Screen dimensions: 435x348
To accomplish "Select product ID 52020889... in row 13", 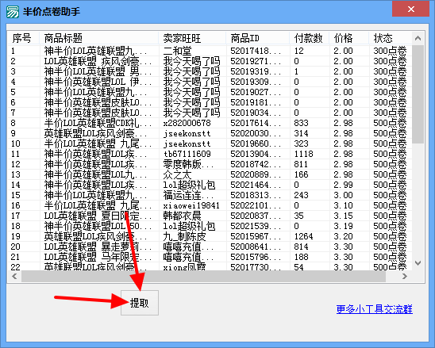I will point(256,174).
